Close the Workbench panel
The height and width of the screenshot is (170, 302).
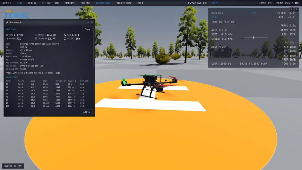[92, 22]
